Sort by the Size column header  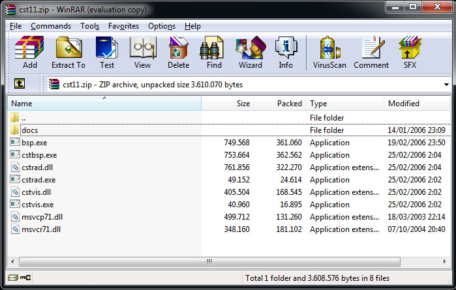[228, 103]
